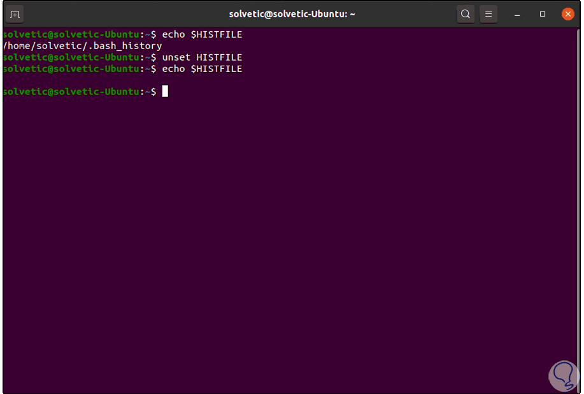Click the green prompt on the first line
The width and height of the screenshot is (584, 394).
click(x=70, y=34)
